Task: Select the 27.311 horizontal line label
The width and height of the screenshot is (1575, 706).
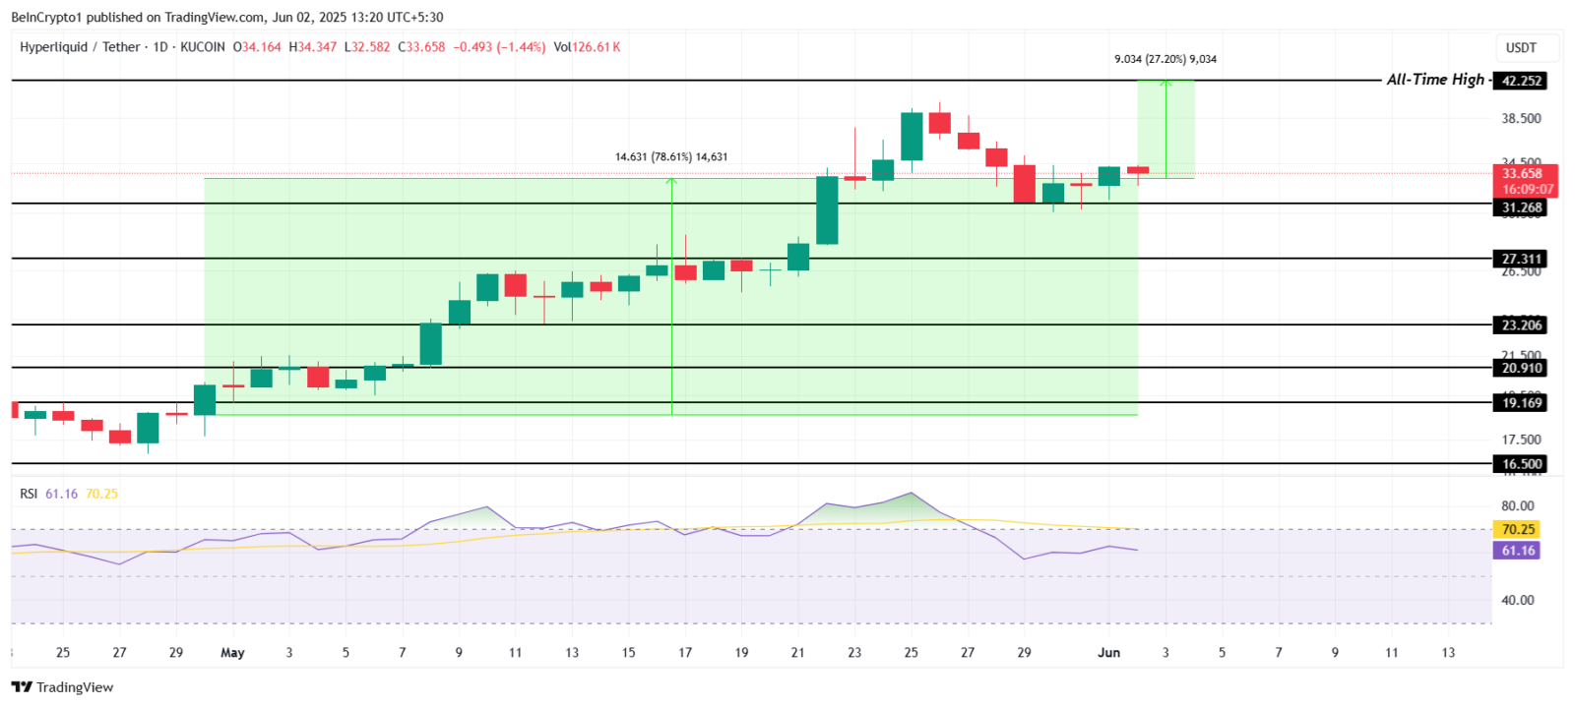Action: coord(1520,260)
